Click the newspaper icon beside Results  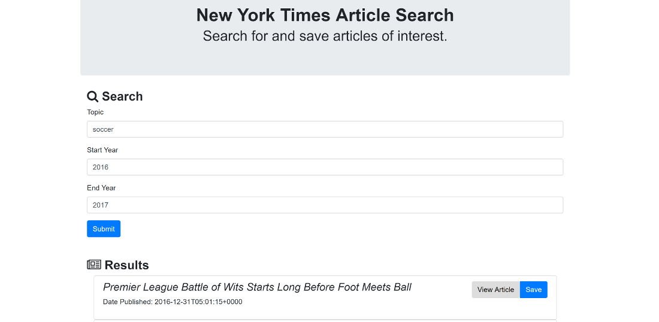pos(94,265)
